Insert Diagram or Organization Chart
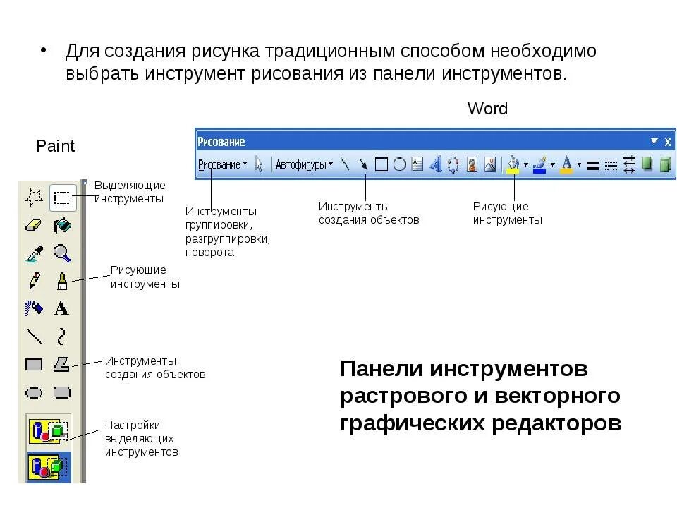 coord(453,164)
